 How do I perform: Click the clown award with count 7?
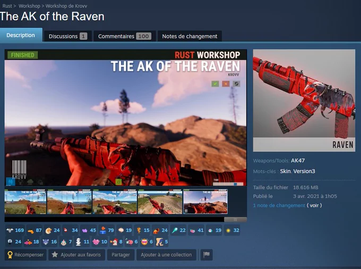66,241
